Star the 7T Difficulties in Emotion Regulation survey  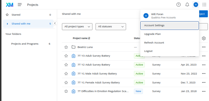66,91
